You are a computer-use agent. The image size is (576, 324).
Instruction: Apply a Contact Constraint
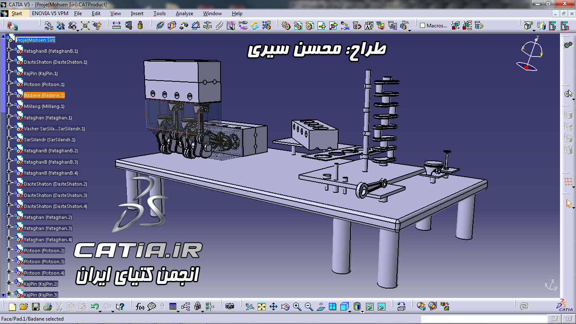pyautogui.click(x=172, y=26)
